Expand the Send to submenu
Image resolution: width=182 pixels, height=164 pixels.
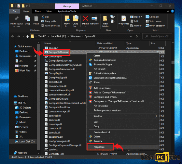click(123, 116)
